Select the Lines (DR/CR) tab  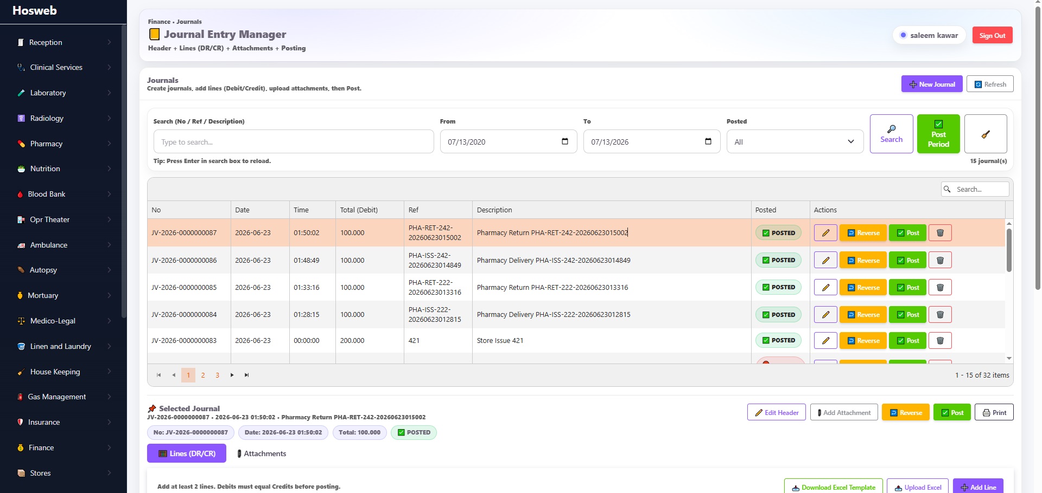click(187, 453)
